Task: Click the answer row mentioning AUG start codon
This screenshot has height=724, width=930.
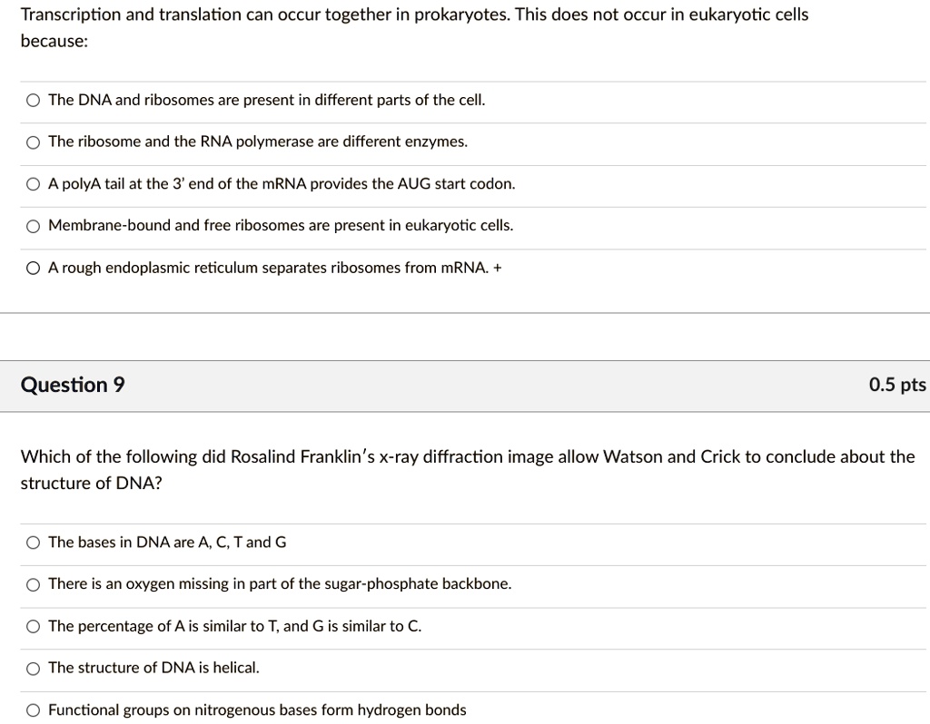Action: click(x=282, y=183)
